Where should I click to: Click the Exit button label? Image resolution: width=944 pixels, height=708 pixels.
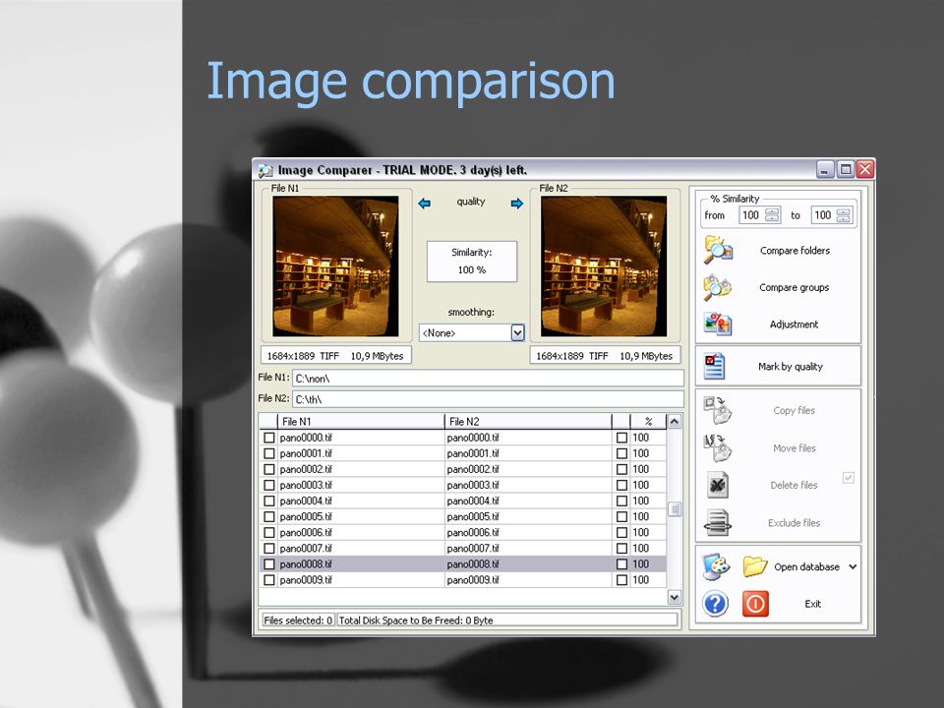pyautogui.click(x=813, y=604)
